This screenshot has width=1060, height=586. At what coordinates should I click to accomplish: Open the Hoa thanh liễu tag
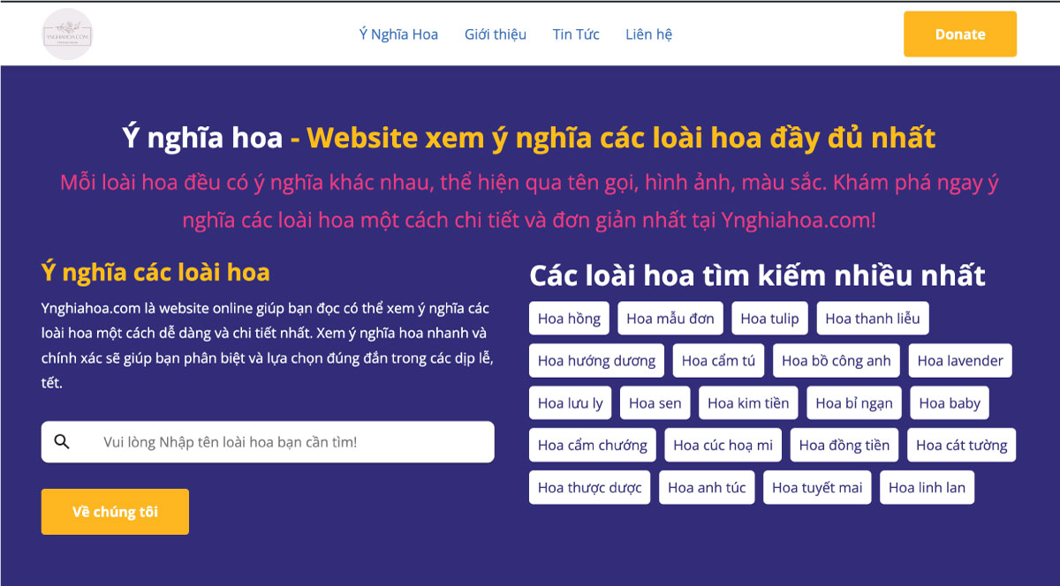pos(873,319)
